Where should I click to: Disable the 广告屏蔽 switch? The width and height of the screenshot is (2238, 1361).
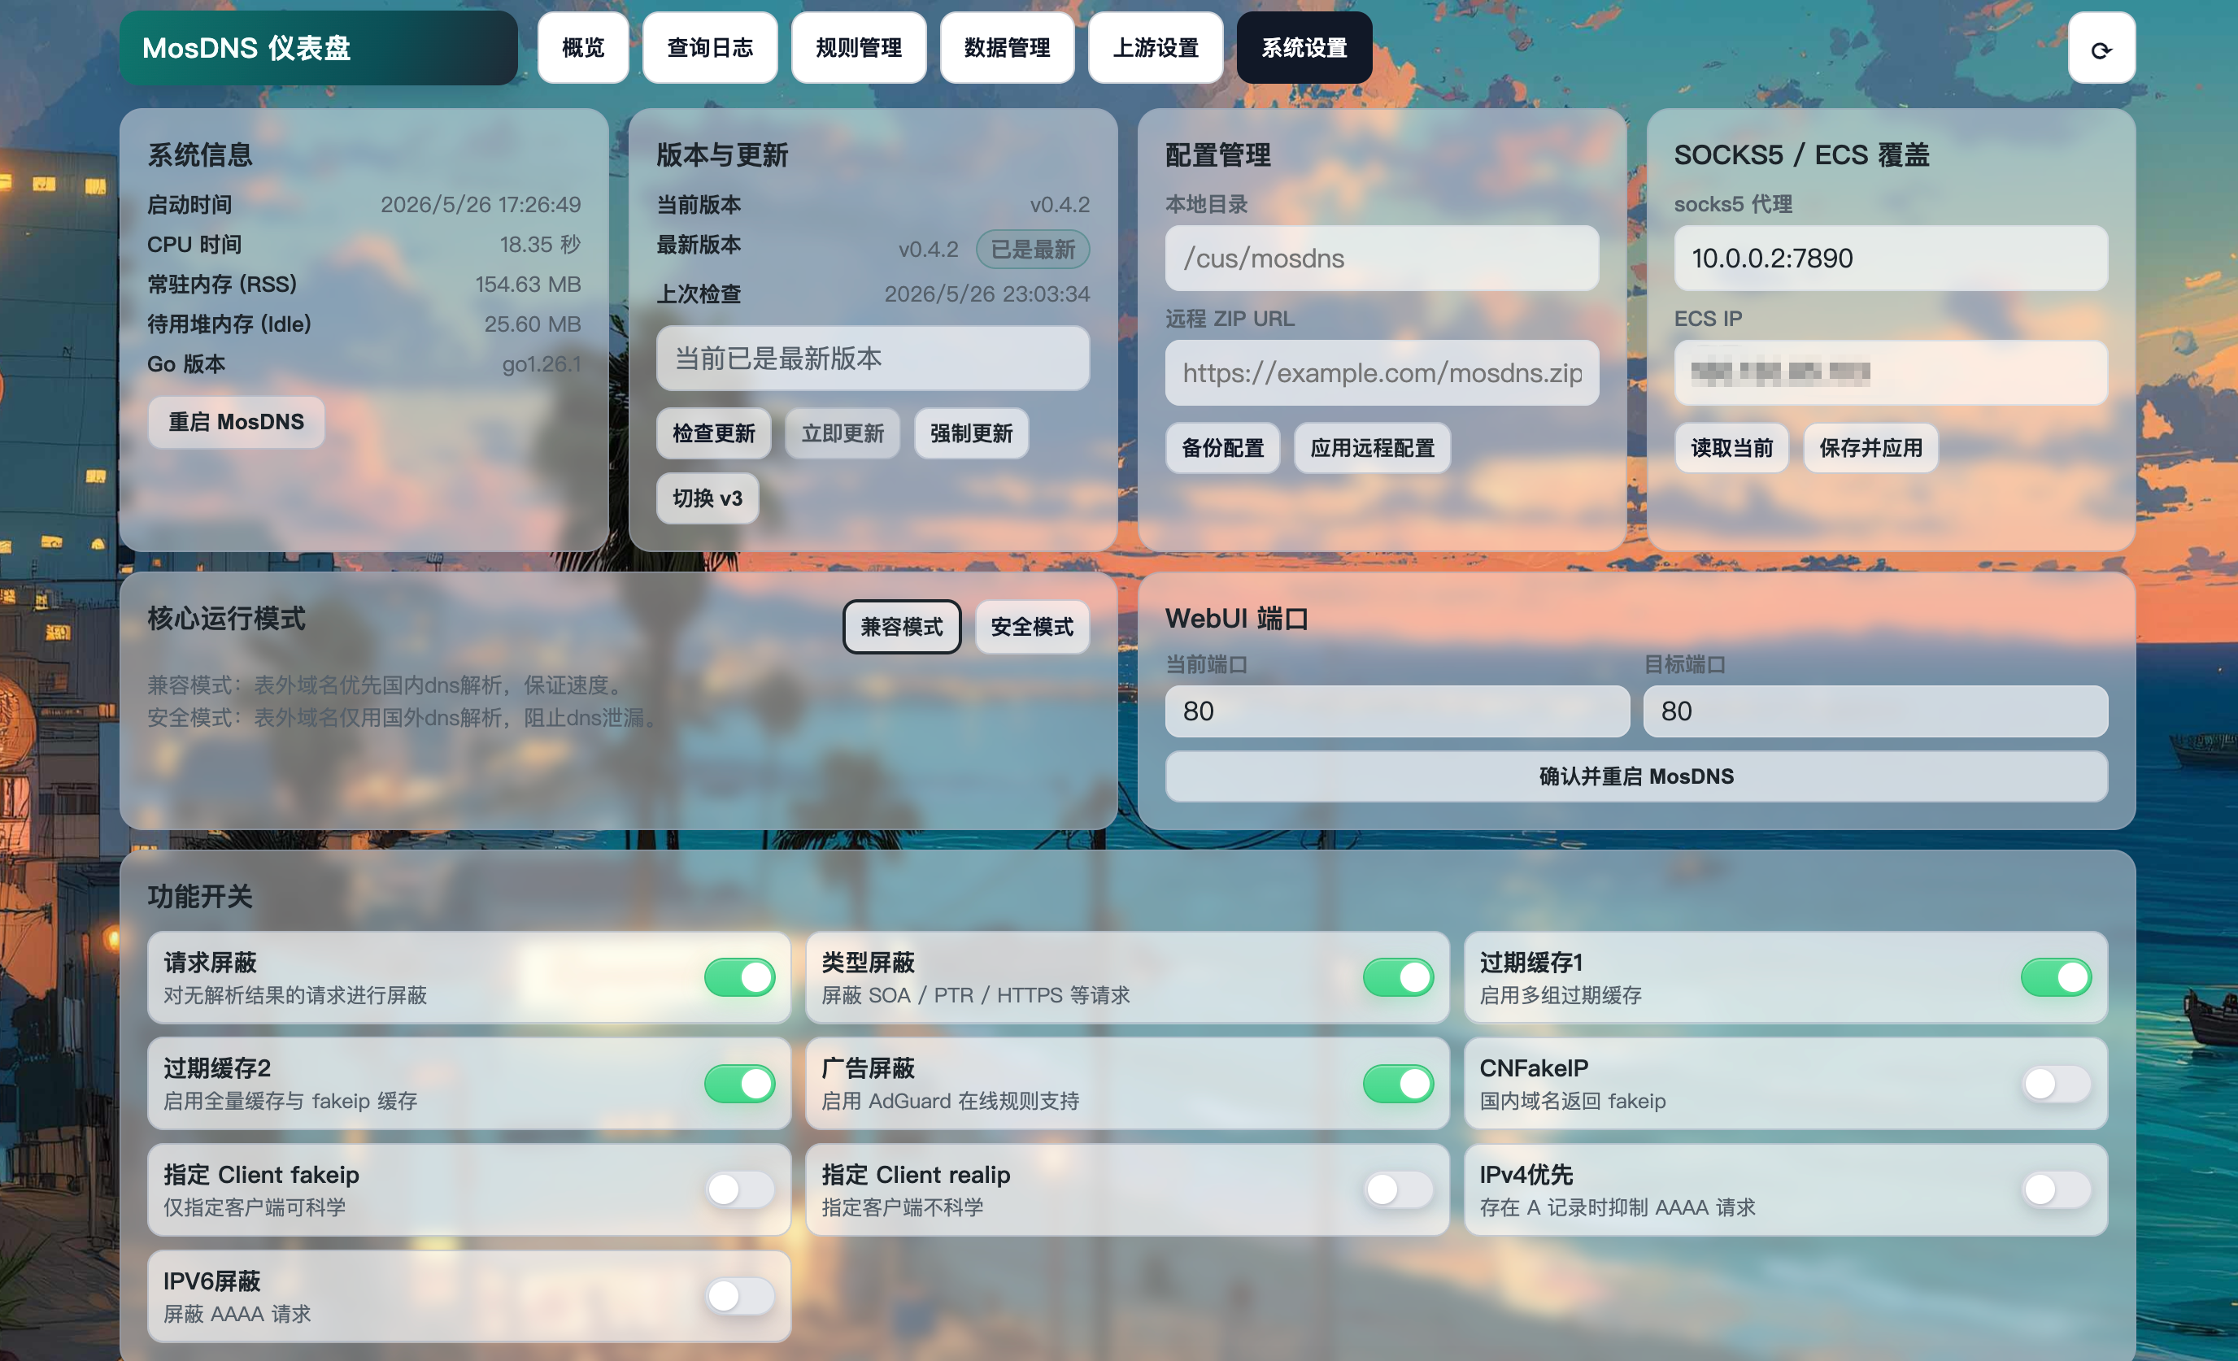click(1398, 1084)
